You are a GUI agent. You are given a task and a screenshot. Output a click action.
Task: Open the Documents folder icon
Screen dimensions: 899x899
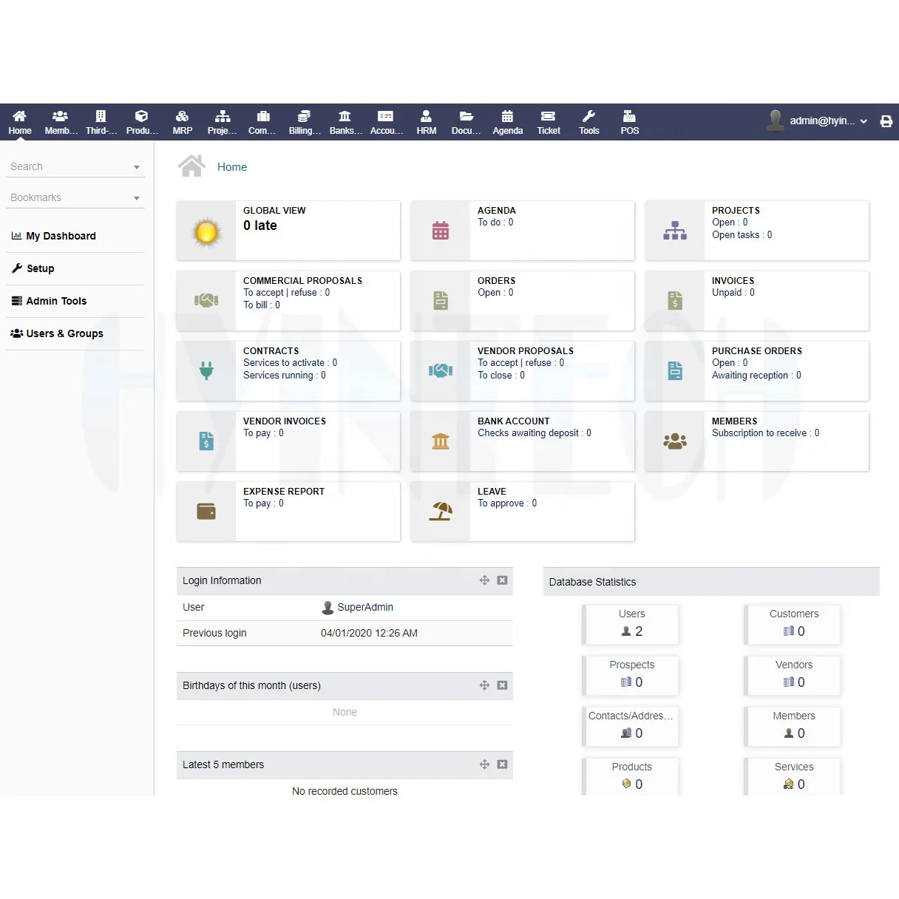[467, 116]
